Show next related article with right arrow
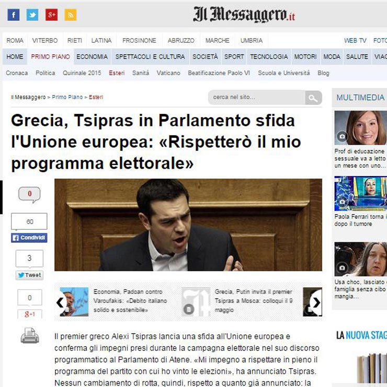Viewport: 387px width, 387px height. (315, 302)
